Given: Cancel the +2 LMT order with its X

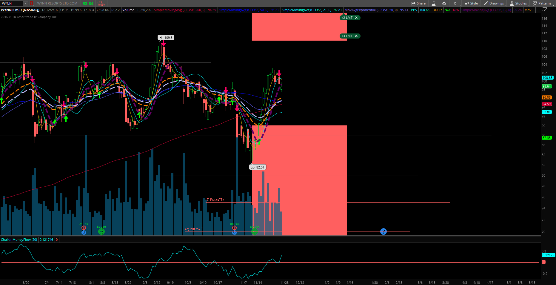Looking at the screenshot, I should click(356, 18).
